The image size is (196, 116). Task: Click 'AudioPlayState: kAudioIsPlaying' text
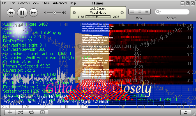[x=32, y=33]
